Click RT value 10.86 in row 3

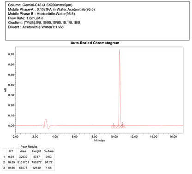coord(11,168)
